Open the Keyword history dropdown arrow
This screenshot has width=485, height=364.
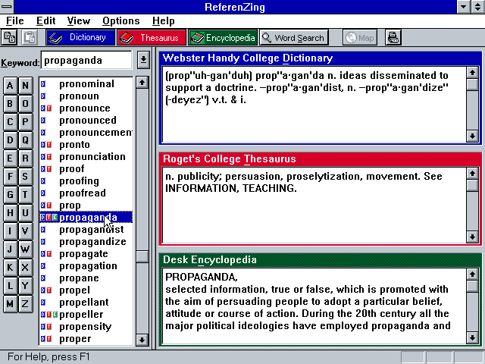pyautogui.click(x=143, y=60)
